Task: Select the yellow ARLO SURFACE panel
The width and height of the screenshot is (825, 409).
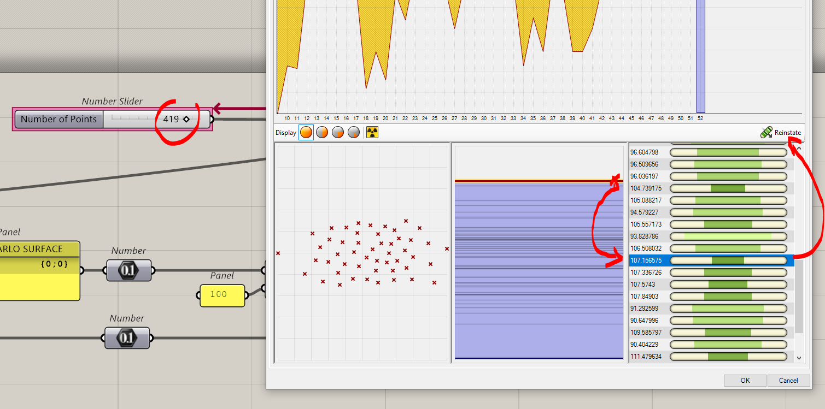Action: point(39,271)
